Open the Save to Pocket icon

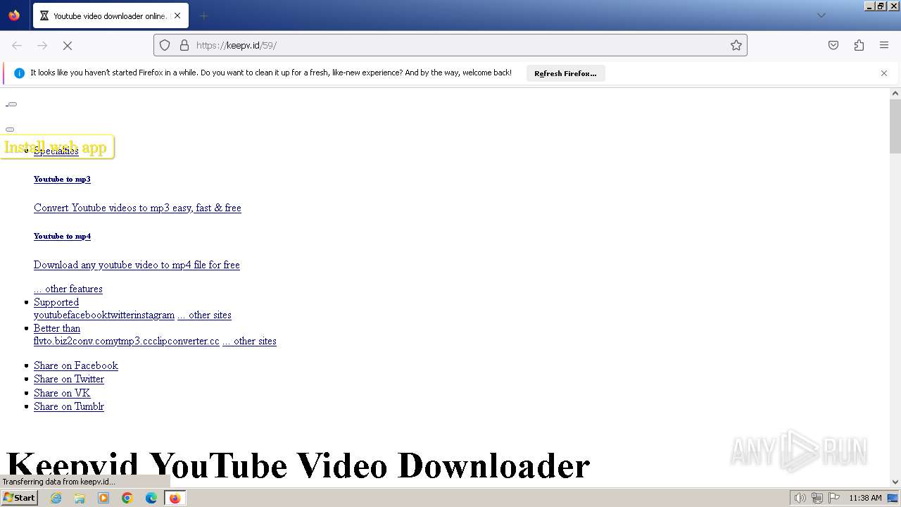[x=833, y=45]
